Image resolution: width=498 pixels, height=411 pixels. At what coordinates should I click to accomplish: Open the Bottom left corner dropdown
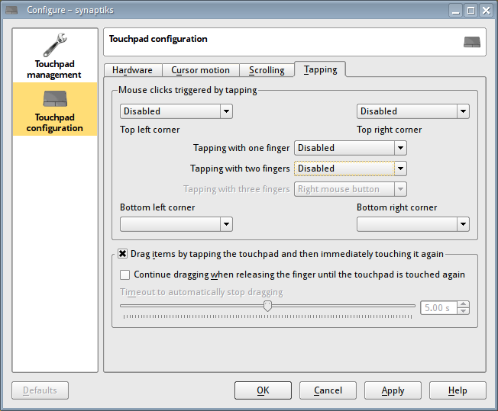point(176,224)
